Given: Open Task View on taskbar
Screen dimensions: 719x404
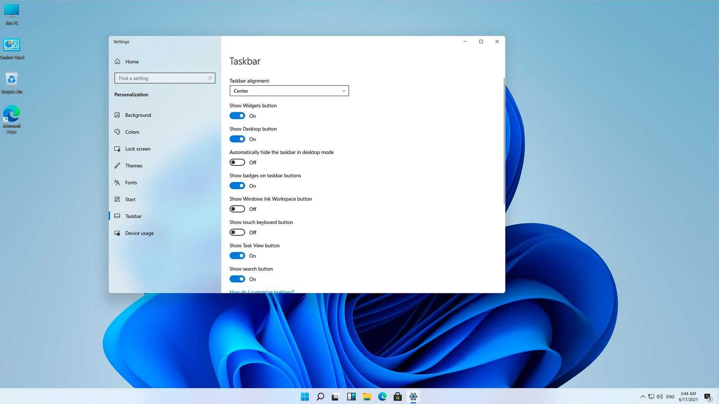Looking at the screenshot, I should [335, 396].
